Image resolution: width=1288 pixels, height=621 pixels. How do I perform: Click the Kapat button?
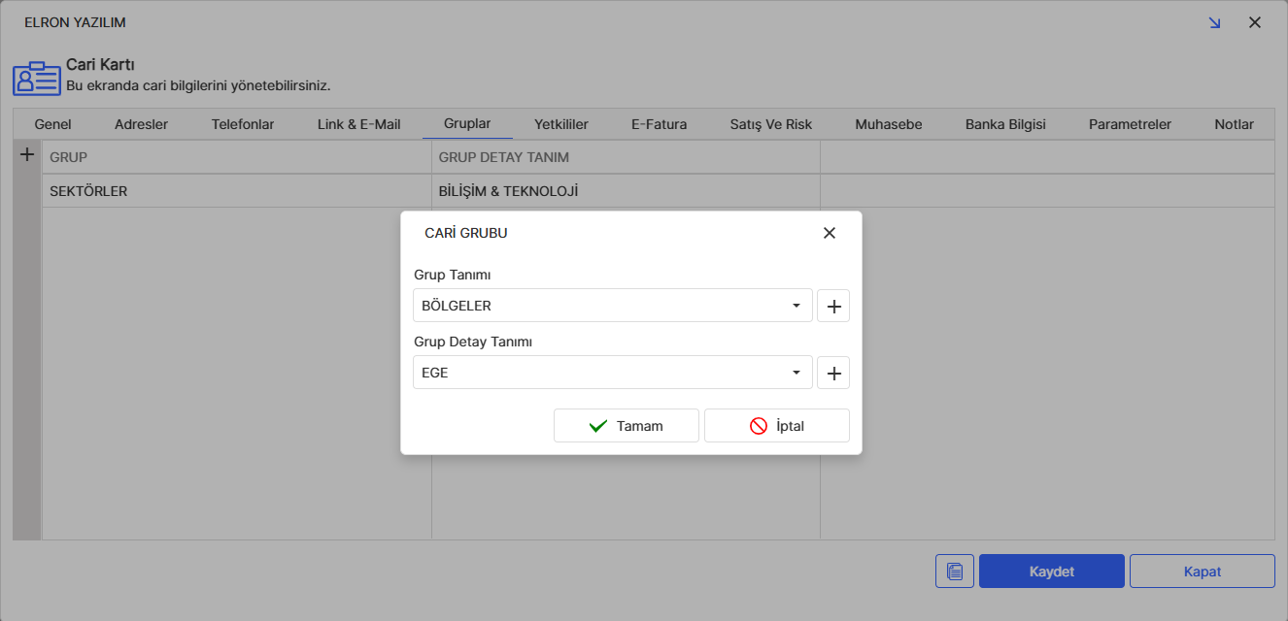coord(1202,572)
